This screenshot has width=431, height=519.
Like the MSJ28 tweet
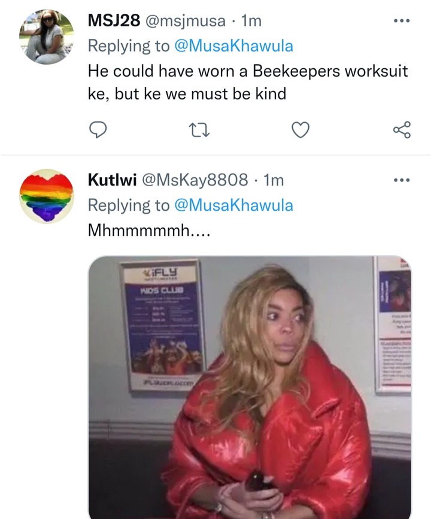click(x=301, y=130)
